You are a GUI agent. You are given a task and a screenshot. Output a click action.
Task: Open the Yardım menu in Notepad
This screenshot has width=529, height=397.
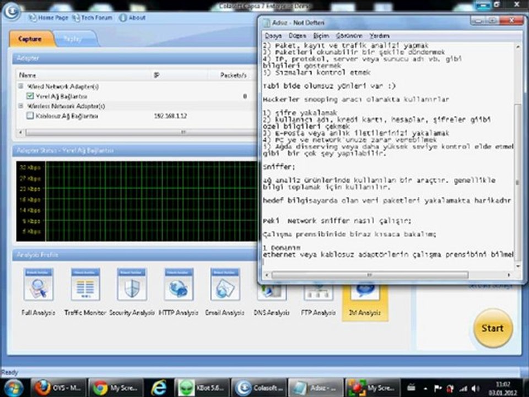pyautogui.click(x=379, y=36)
